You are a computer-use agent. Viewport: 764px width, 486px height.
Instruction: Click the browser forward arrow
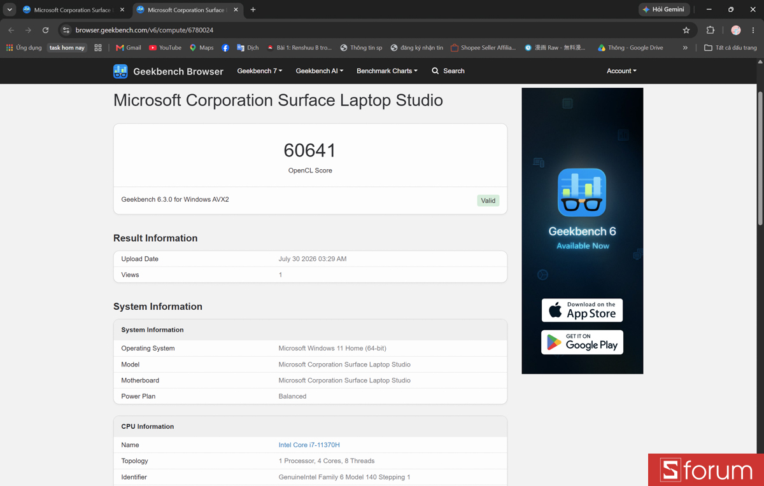28,30
